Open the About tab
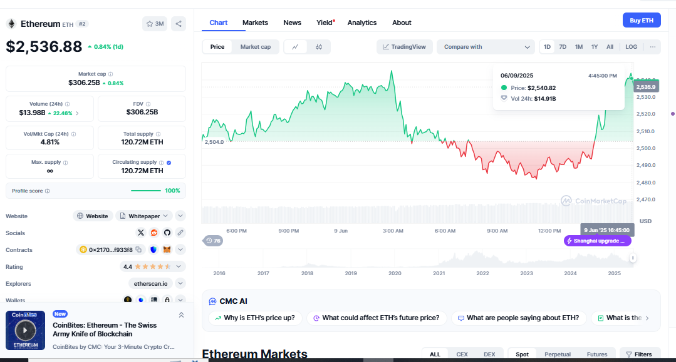Screen dimensions: 676x362 [402, 23]
